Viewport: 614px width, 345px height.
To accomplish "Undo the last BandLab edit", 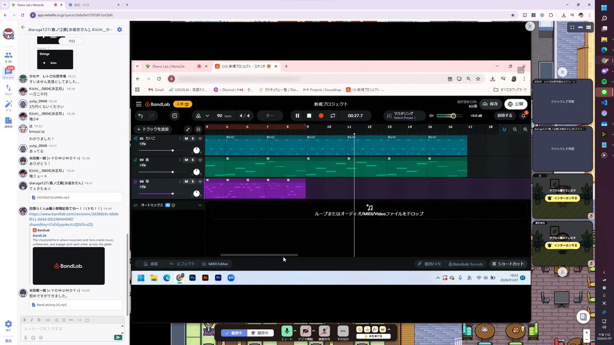I will (x=141, y=116).
